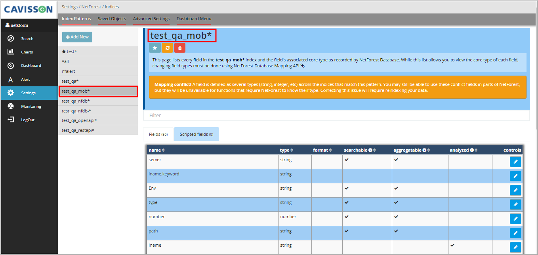The height and width of the screenshot is (255, 538).
Task: Select the nfalert index pattern
Action: point(98,71)
